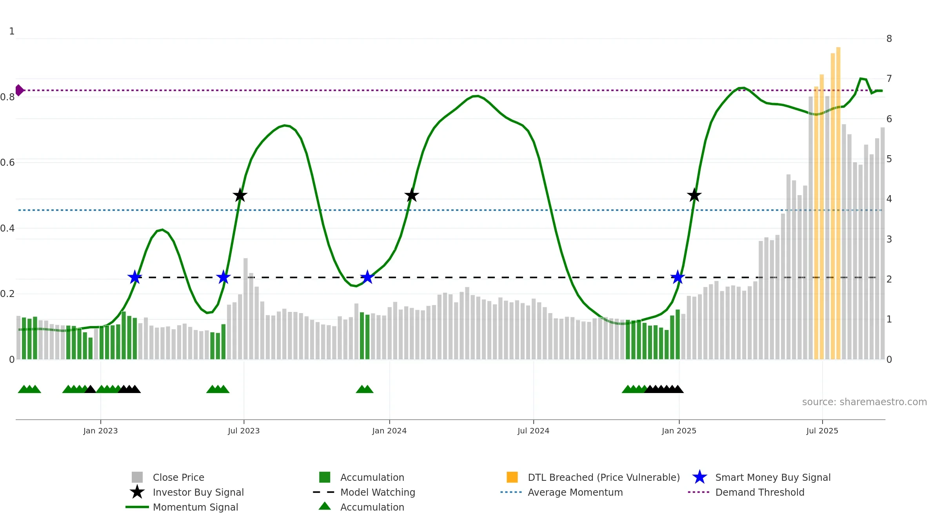This screenshot has height=529, width=941.
Task: Click the green Accumulation triangle legend icon
Action: [325, 506]
